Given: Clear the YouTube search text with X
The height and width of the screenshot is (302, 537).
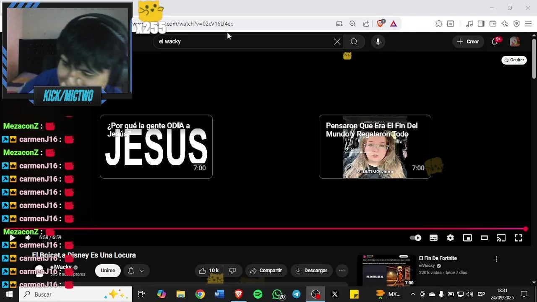Looking at the screenshot, I should [337, 42].
